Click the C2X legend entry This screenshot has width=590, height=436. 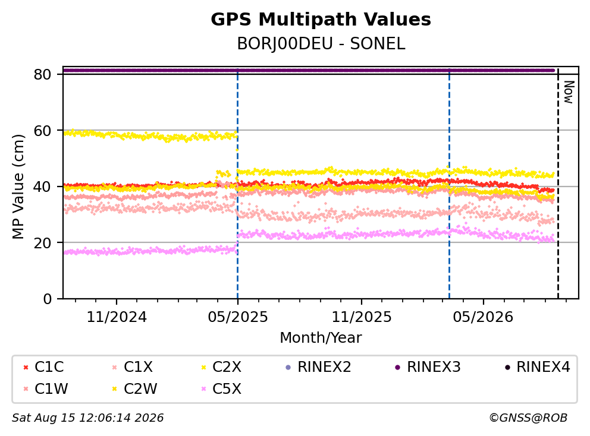tap(221, 367)
